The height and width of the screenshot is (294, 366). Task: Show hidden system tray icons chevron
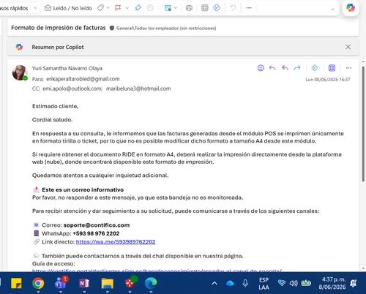[214, 283]
